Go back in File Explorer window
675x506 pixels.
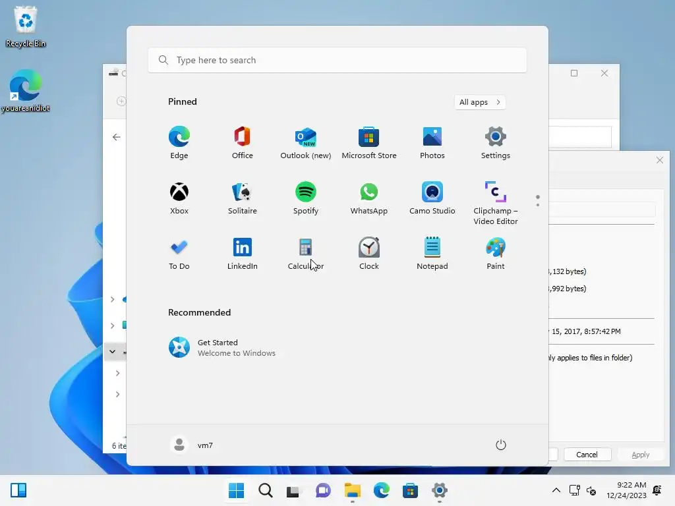[116, 137]
